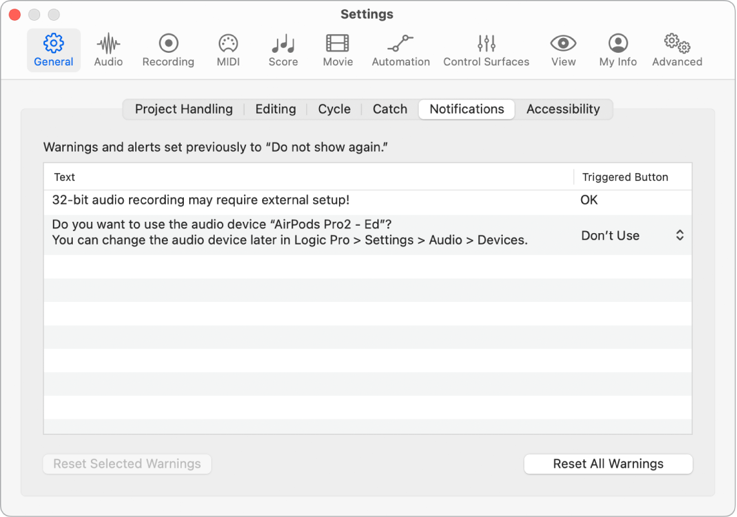Select the Notifications tab
737x517 pixels.
tap(467, 109)
